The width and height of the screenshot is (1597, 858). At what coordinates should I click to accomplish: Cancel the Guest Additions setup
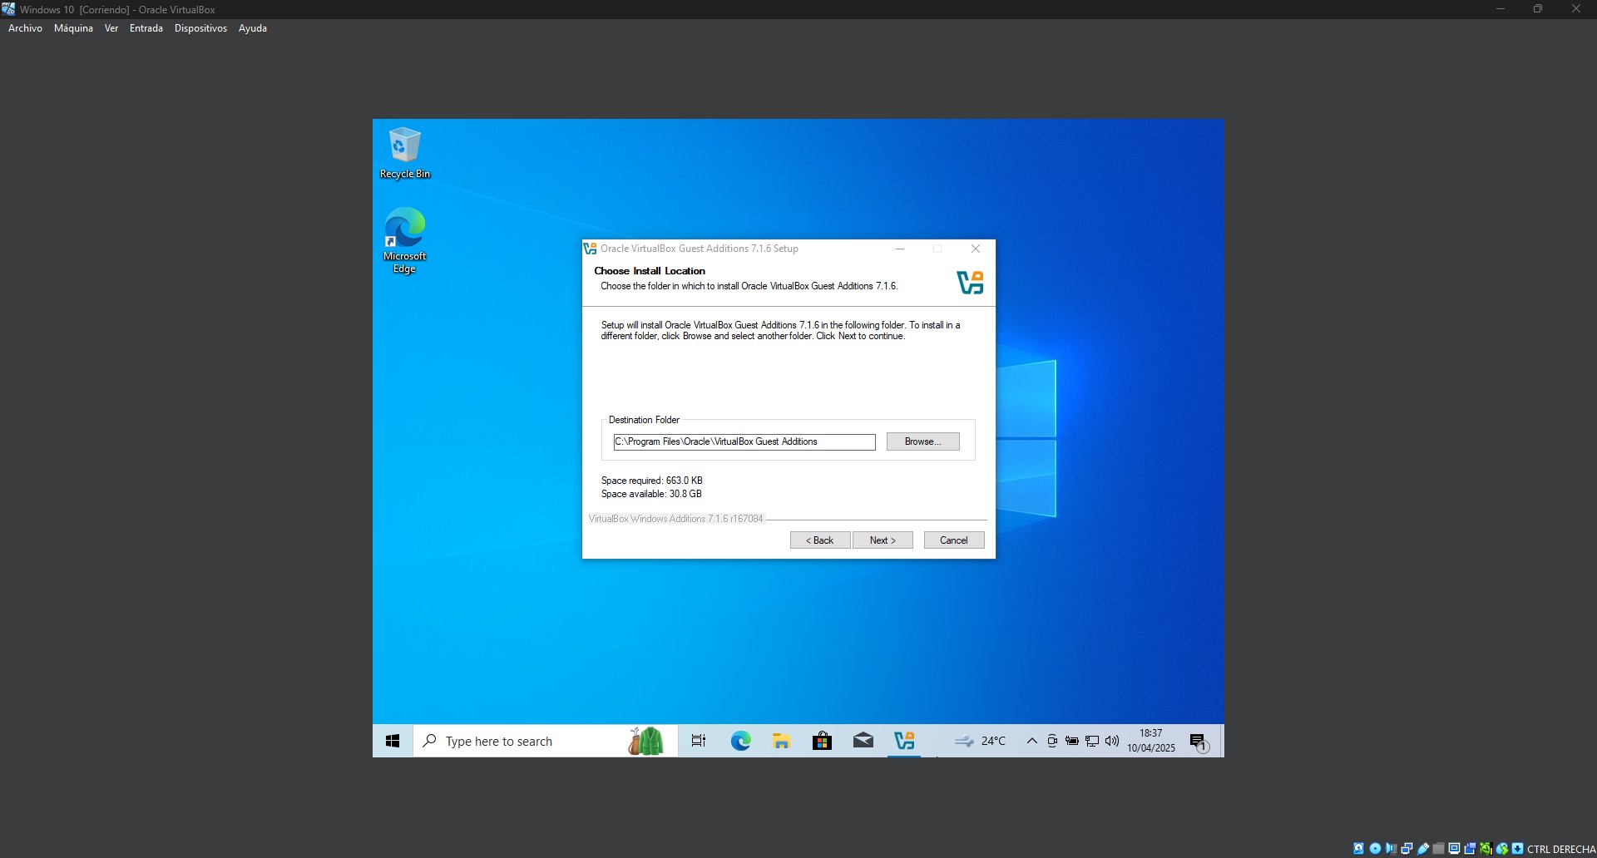[953, 540]
